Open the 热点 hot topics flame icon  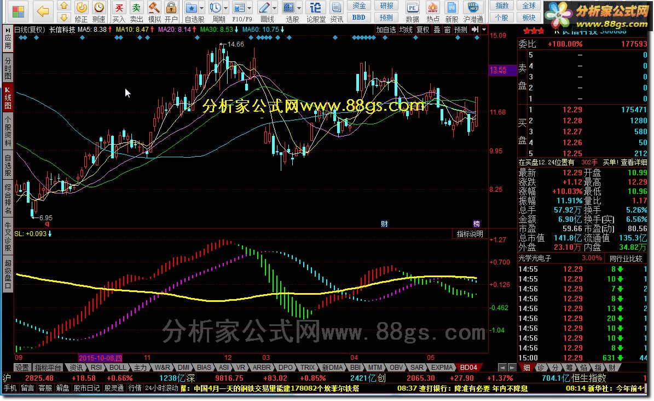(x=433, y=8)
